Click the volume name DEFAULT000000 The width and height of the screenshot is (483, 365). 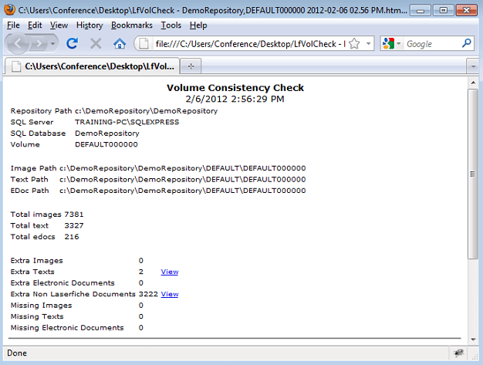click(x=106, y=144)
